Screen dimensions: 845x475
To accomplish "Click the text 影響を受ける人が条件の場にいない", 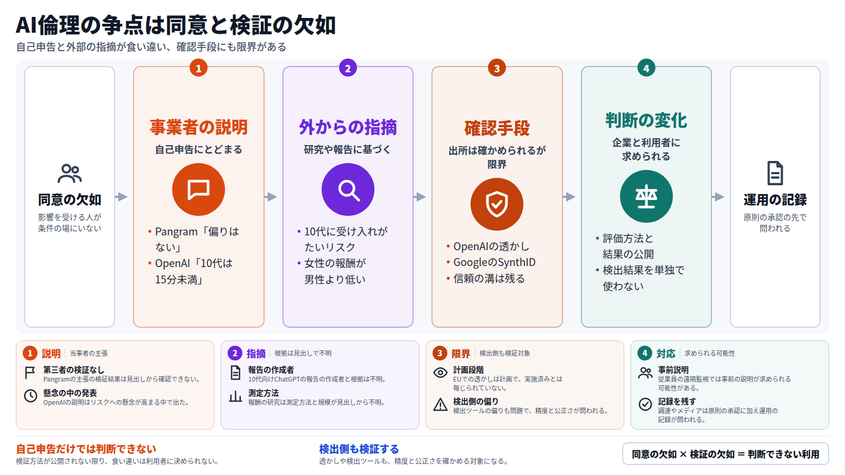I will (x=70, y=223).
